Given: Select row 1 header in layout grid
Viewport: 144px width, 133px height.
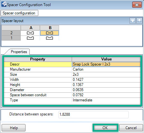Looking at the screenshot, I should point(11,38).
